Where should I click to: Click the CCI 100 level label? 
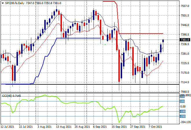(x=182, y=101)
